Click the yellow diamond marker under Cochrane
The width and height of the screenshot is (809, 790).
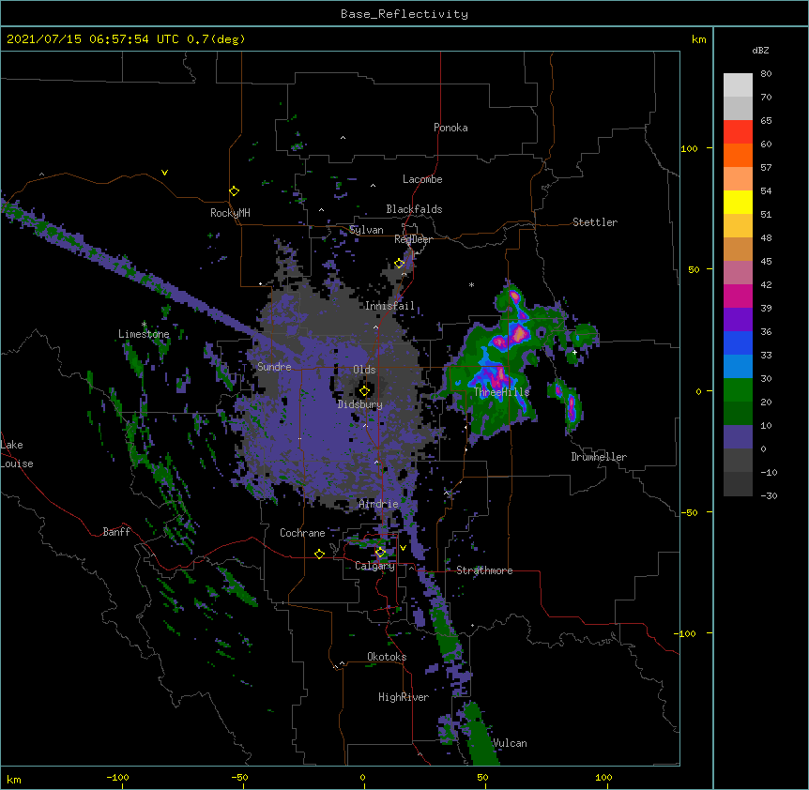click(319, 555)
